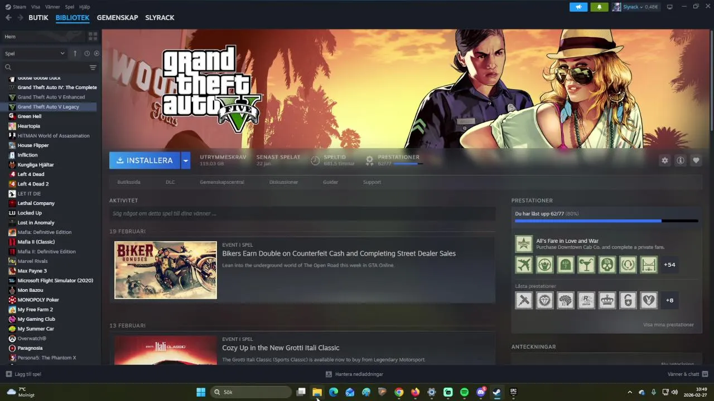Show hidden system tray icons chevron
Viewport: 714px width, 401px height.
coord(630,392)
